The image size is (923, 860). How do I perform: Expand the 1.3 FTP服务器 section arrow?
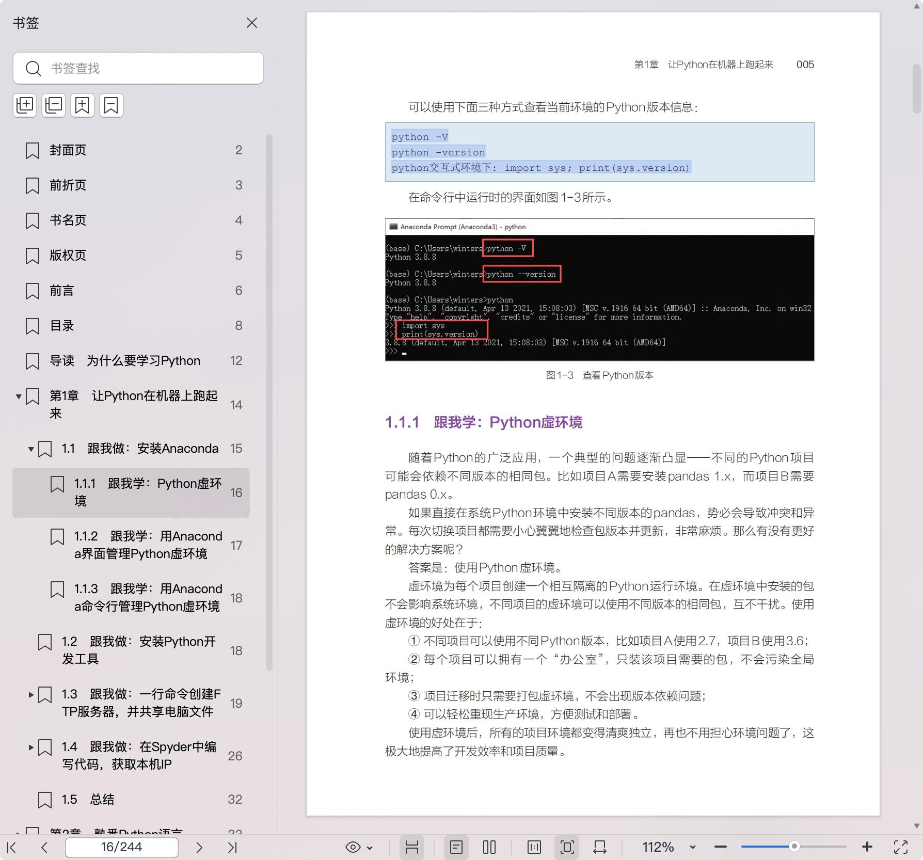click(31, 695)
